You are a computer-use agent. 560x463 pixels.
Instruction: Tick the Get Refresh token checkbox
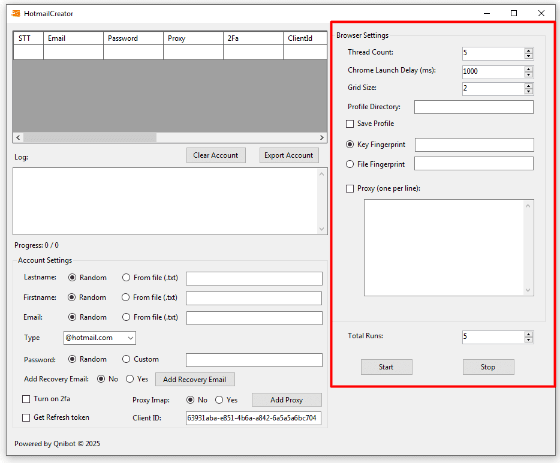pyautogui.click(x=26, y=417)
